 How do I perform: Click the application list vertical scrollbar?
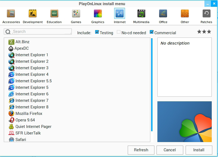point(152,85)
